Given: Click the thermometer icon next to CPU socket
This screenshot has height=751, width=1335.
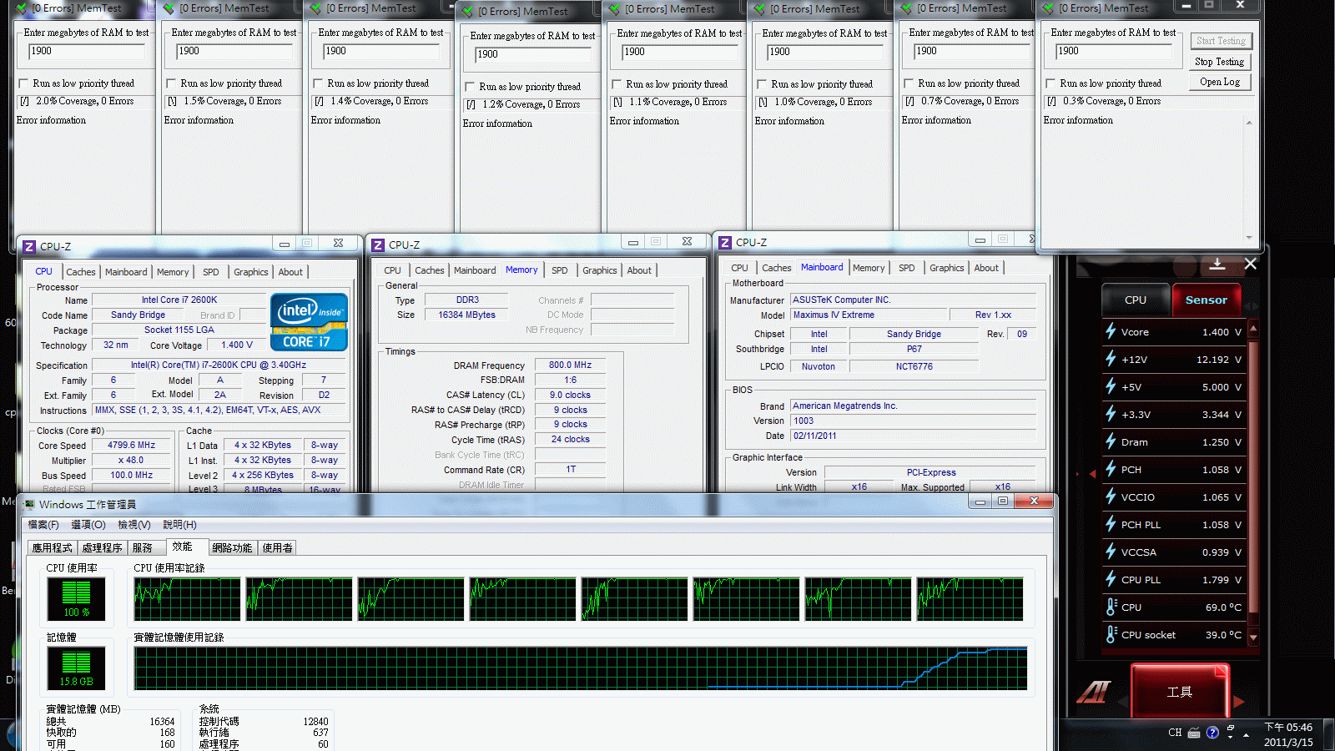Looking at the screenshot, I should click(1111, 634).
